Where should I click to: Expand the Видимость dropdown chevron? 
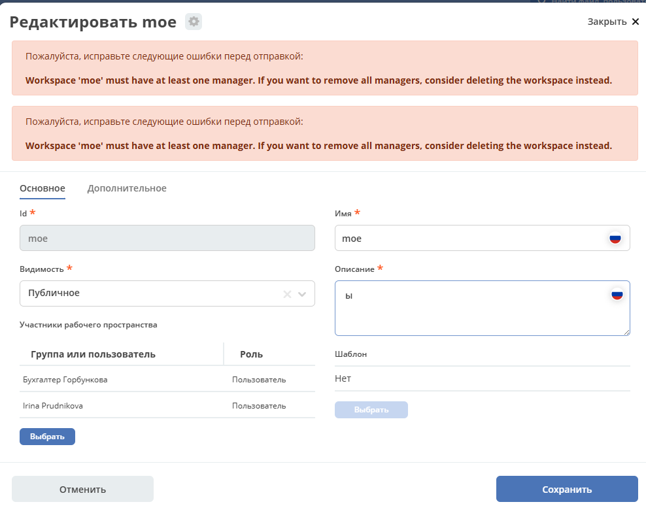point(302,294)
